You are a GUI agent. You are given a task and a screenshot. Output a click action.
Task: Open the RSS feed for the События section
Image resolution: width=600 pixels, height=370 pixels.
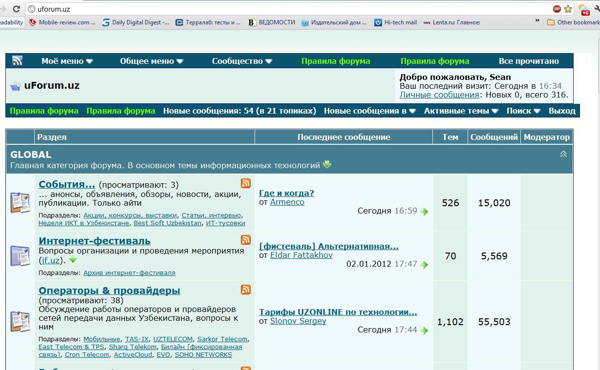[246, 183]
